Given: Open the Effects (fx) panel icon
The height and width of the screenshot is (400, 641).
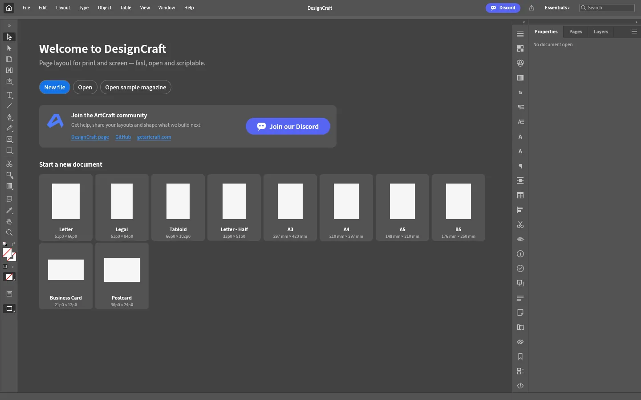Looking at the screenshot, I should (520, 92).
